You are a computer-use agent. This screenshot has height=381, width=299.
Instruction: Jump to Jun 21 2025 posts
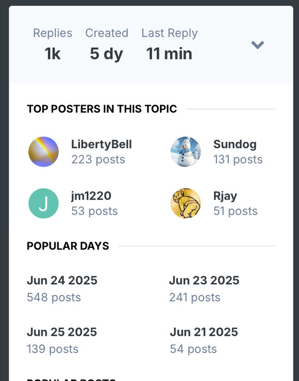pyautogui.click(x=204, y=332)
